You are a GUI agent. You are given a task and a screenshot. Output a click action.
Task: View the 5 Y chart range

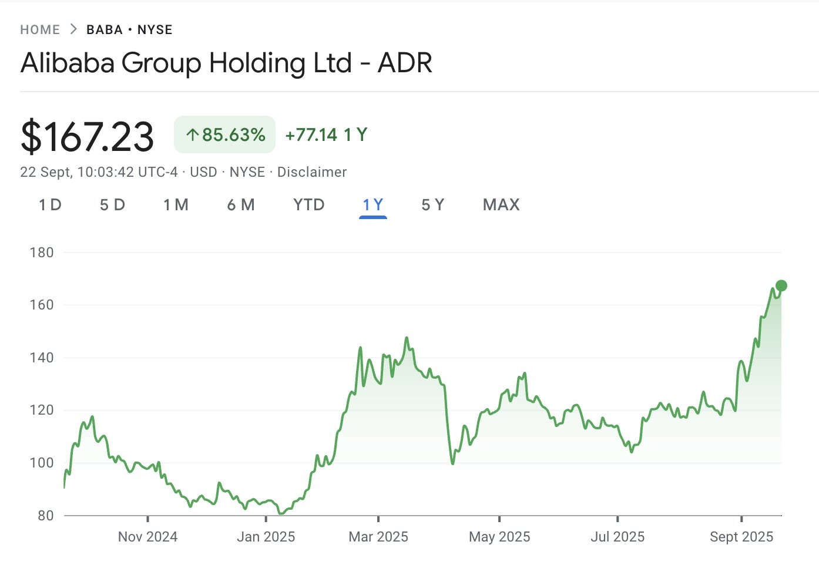pyautogui.click(x=433, y=205)
